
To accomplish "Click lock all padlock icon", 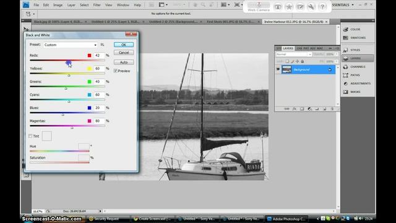I will pyautogui.click(x=303, y=61).
